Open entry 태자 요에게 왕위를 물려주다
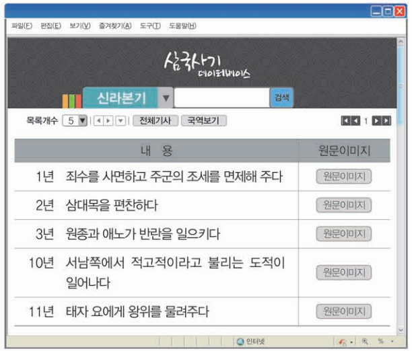The image size is (412, 351). [137, 311]
